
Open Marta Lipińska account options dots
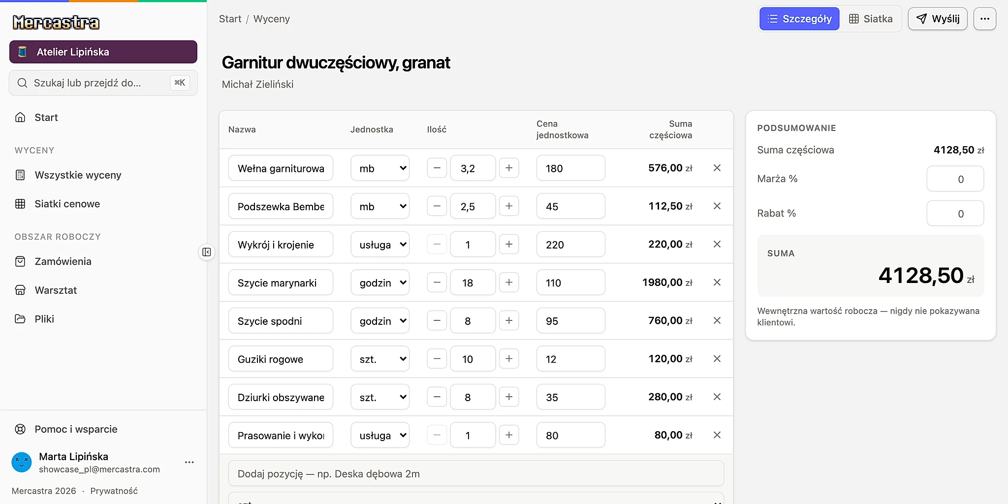tap(189, 462)
